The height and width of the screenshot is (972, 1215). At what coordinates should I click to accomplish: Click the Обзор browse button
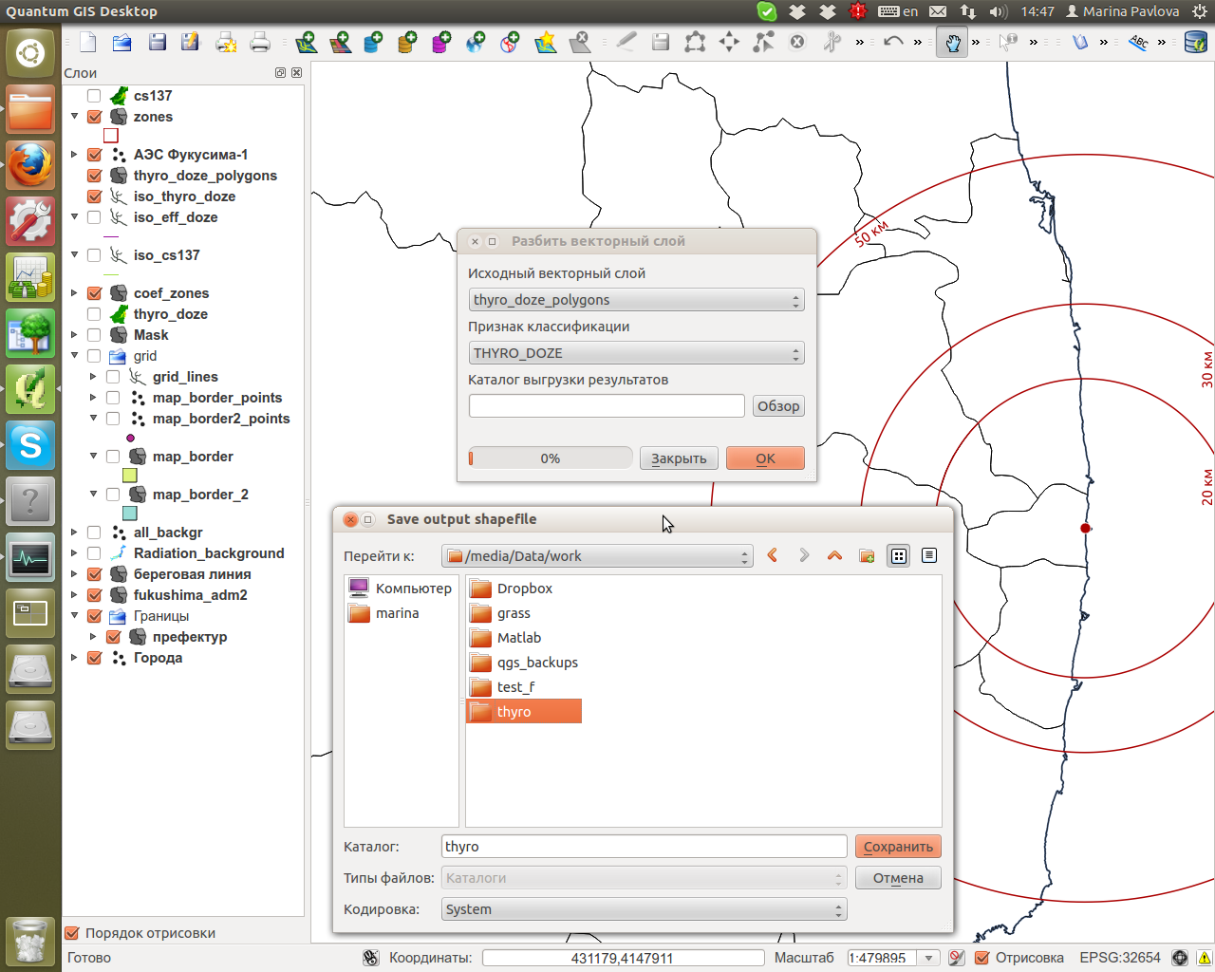pyautogui.click(x=778, y=406)
